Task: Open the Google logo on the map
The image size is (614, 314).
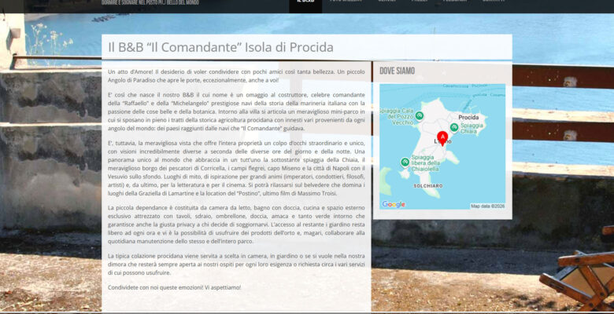Action: point(394,204)
